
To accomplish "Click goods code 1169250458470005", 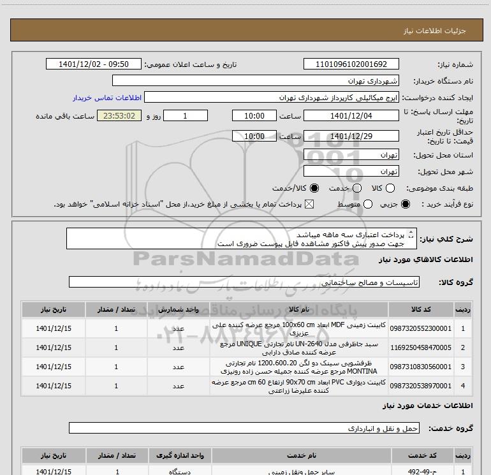I will 421,347.
